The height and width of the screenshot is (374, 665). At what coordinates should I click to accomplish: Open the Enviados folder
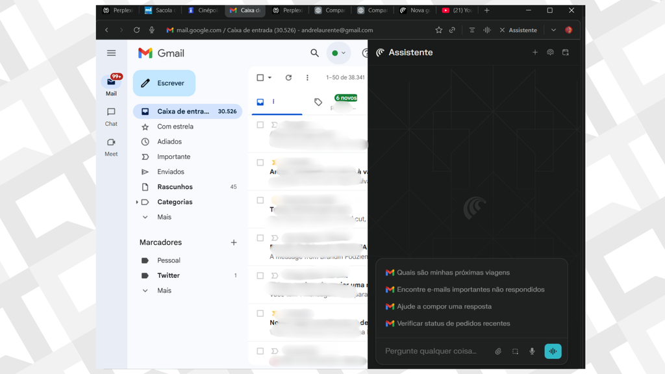(170, 172)
